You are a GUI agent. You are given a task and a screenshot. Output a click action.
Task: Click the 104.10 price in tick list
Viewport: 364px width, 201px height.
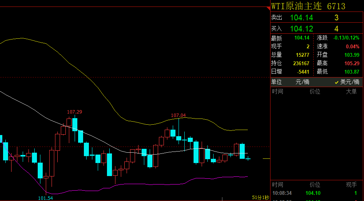313,193
